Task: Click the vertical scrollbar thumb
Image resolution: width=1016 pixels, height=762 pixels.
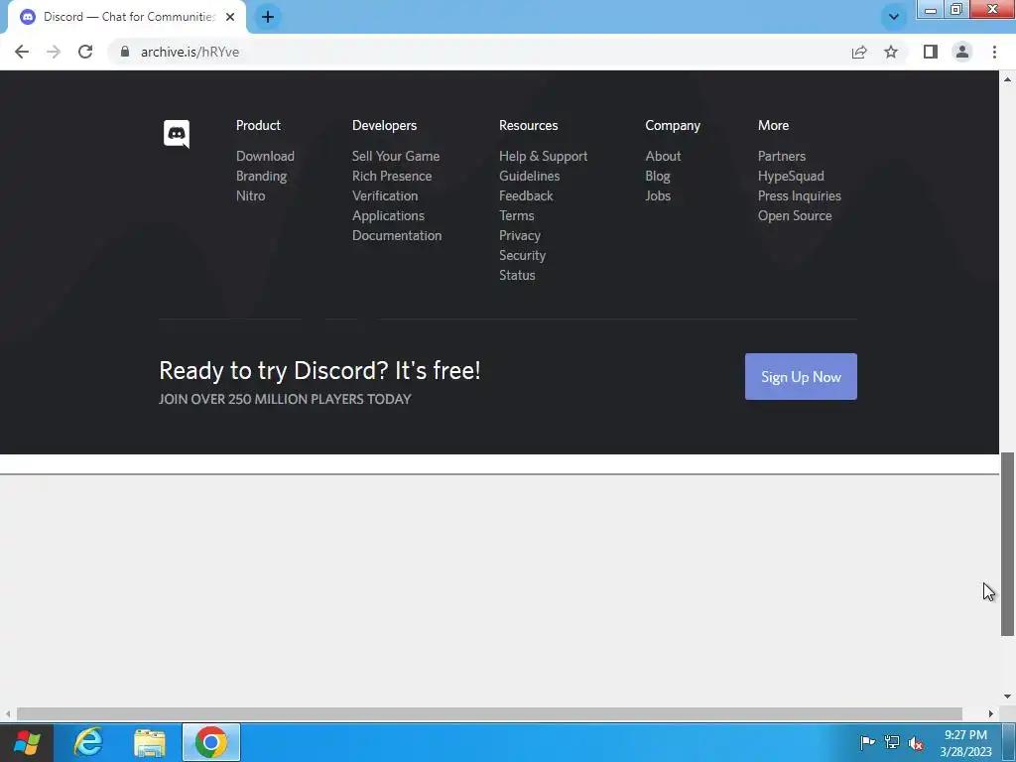Action: point(1007,545)
